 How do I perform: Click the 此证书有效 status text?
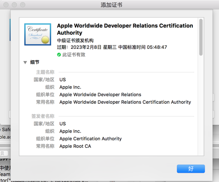74,55
